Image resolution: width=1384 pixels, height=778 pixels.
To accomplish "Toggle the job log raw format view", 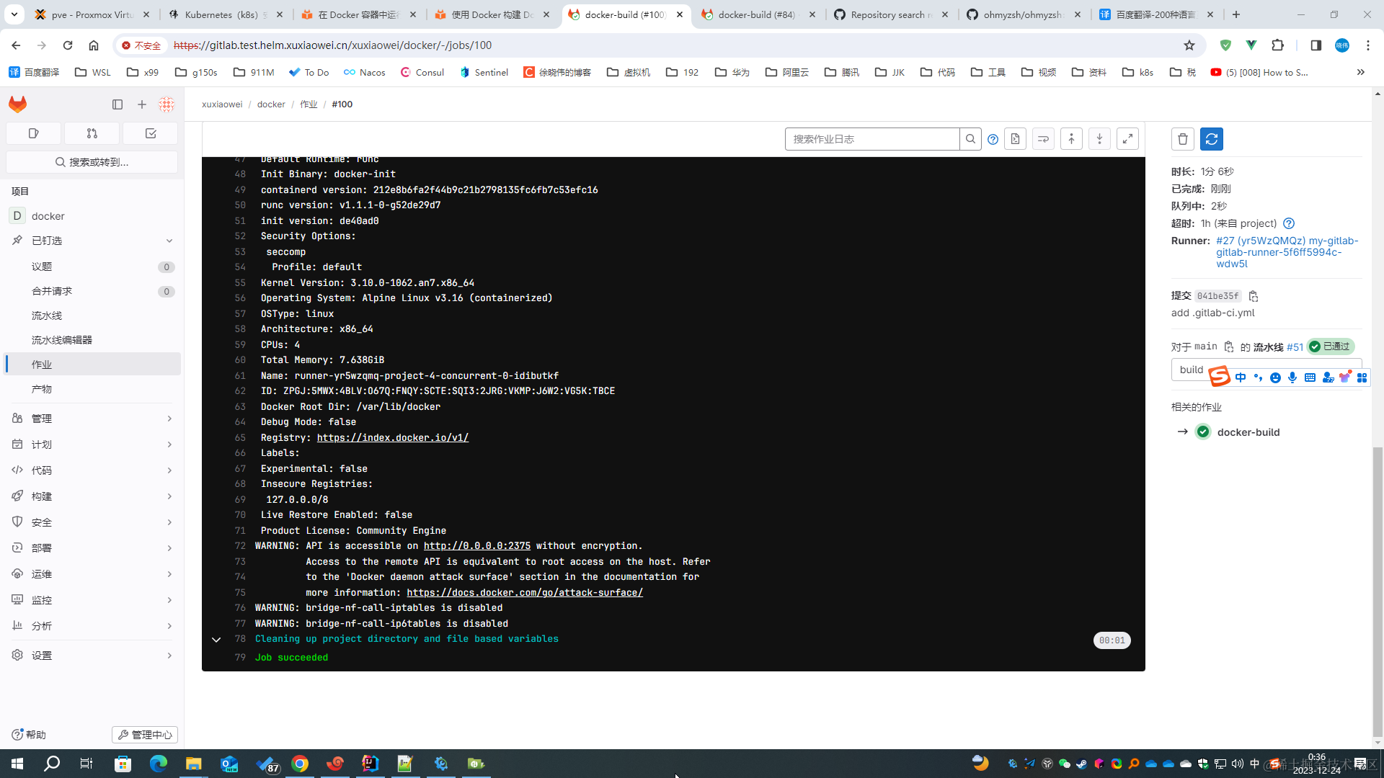I will pos(1016,139).
